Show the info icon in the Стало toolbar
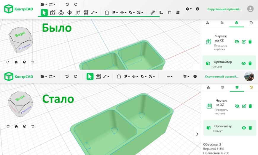Image resolution: width=258 pixels, height=155 pixels. (195, 76)
